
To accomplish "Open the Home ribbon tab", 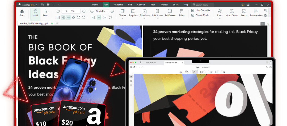I will 95,5.
